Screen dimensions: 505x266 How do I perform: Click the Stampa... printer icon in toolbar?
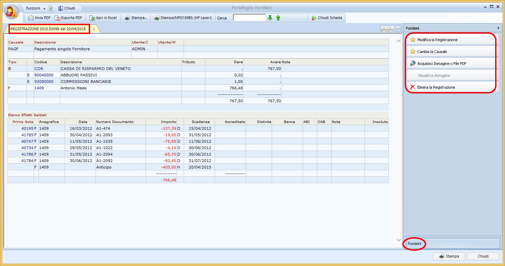[127, 18]
